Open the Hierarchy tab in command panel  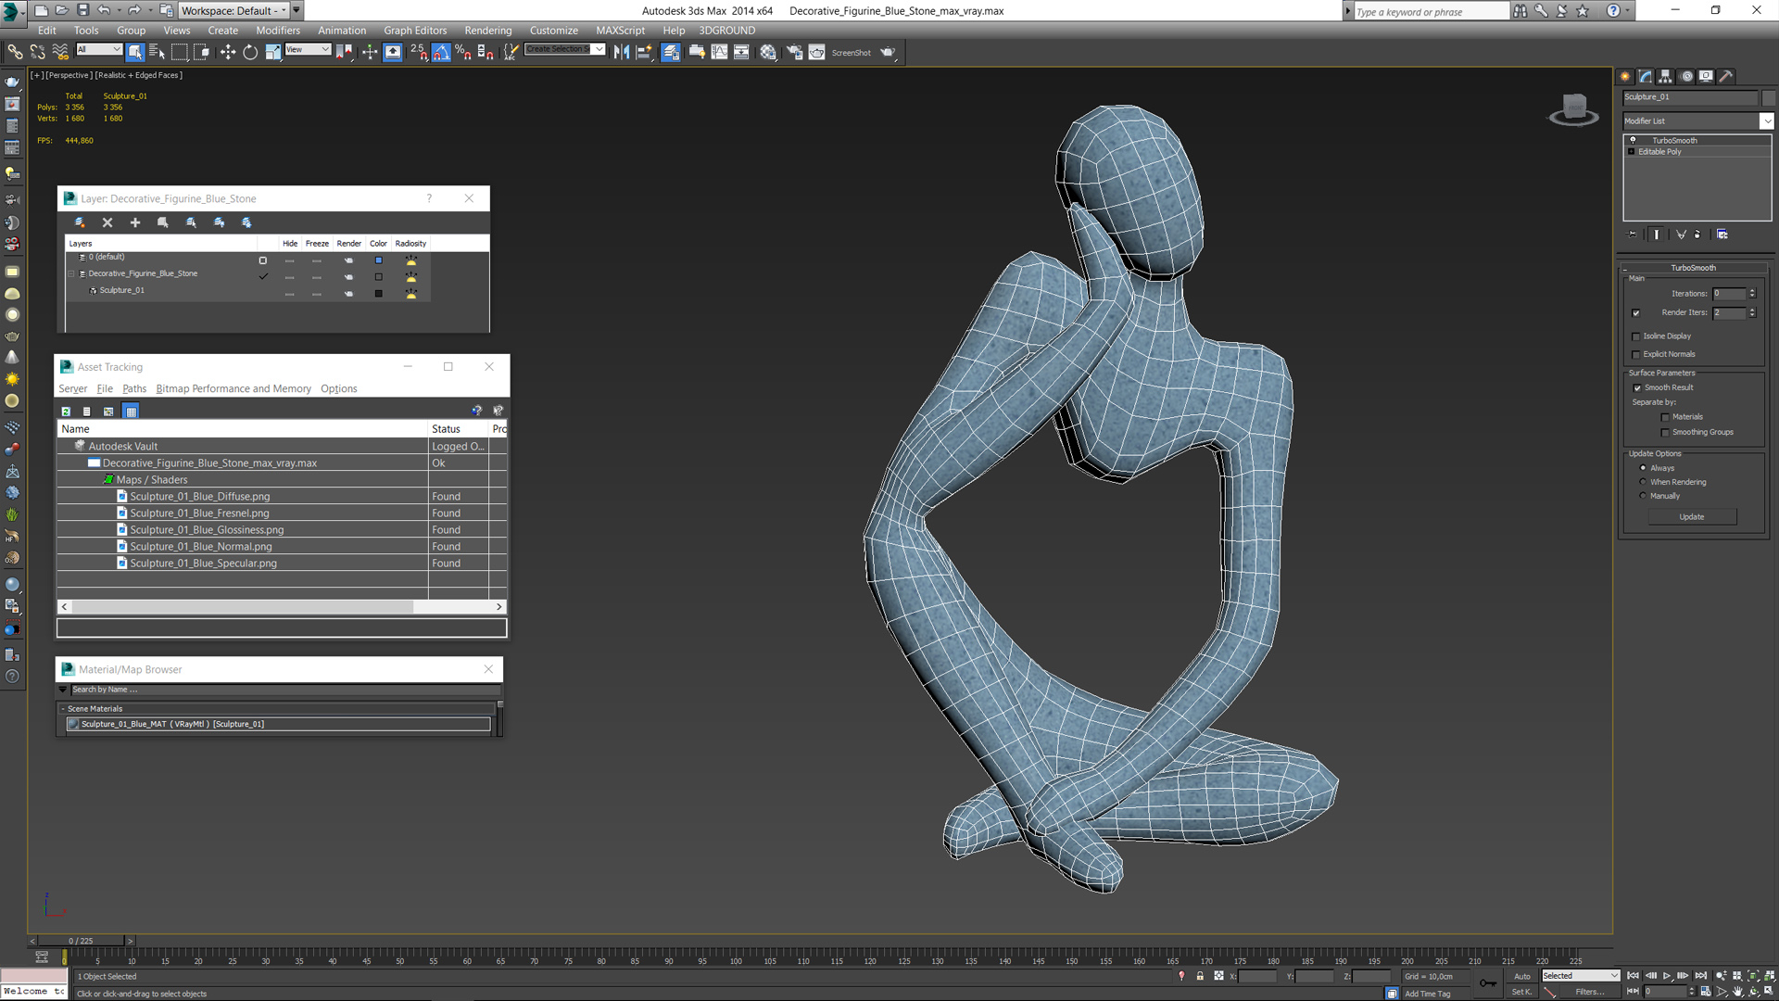click(1665, 77)
